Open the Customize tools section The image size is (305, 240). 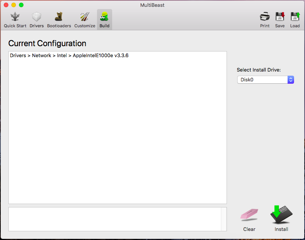coord(85,20)
